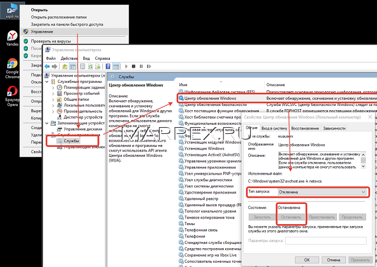The width and height of the screenshot is (377, 267).
Task: Choose Закрепить на панели быстрого доступа
Action: tap(74, 24)
